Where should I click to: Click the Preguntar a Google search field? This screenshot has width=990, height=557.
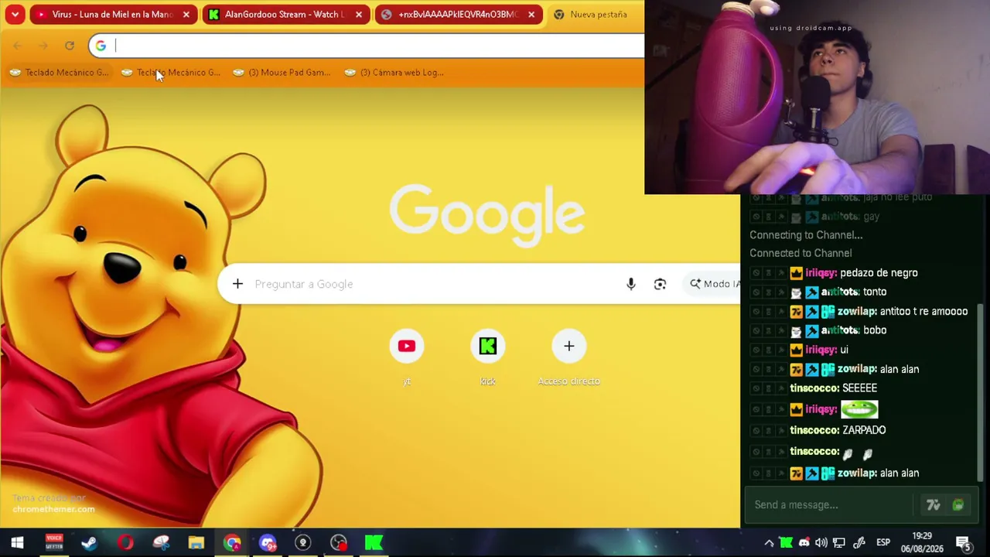tap(433, 284)
